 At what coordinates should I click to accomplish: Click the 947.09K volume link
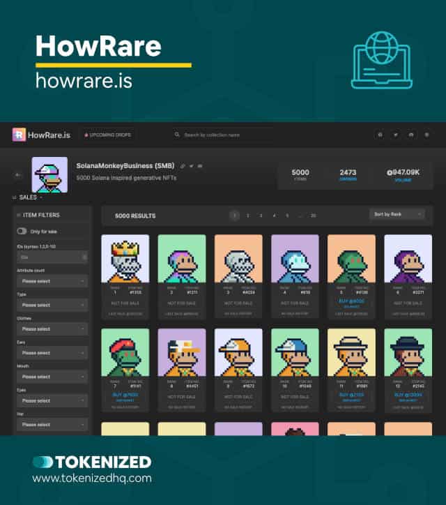point(403,175)
